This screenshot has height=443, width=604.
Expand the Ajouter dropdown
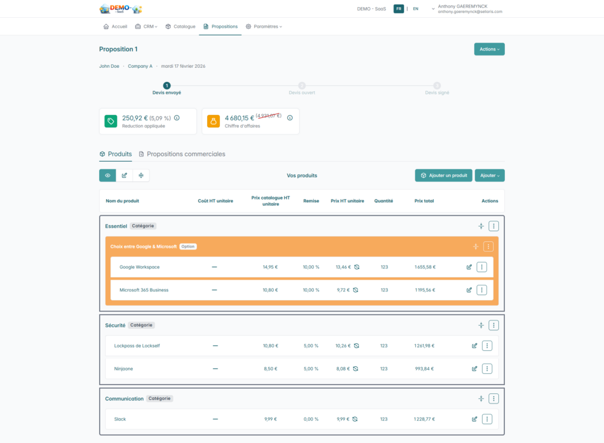click(x=489, y=175)
